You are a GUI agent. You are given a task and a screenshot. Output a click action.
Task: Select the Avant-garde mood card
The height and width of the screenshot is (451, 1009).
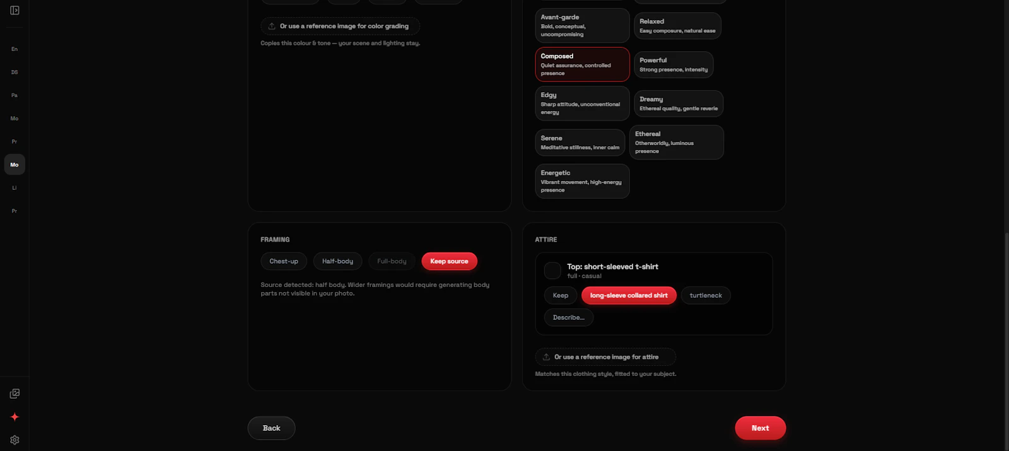pos(582,25)
